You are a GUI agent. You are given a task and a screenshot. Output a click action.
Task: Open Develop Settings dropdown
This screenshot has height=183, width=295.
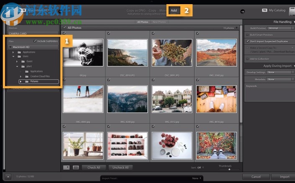pyautogui.click(x=280, y=72)
